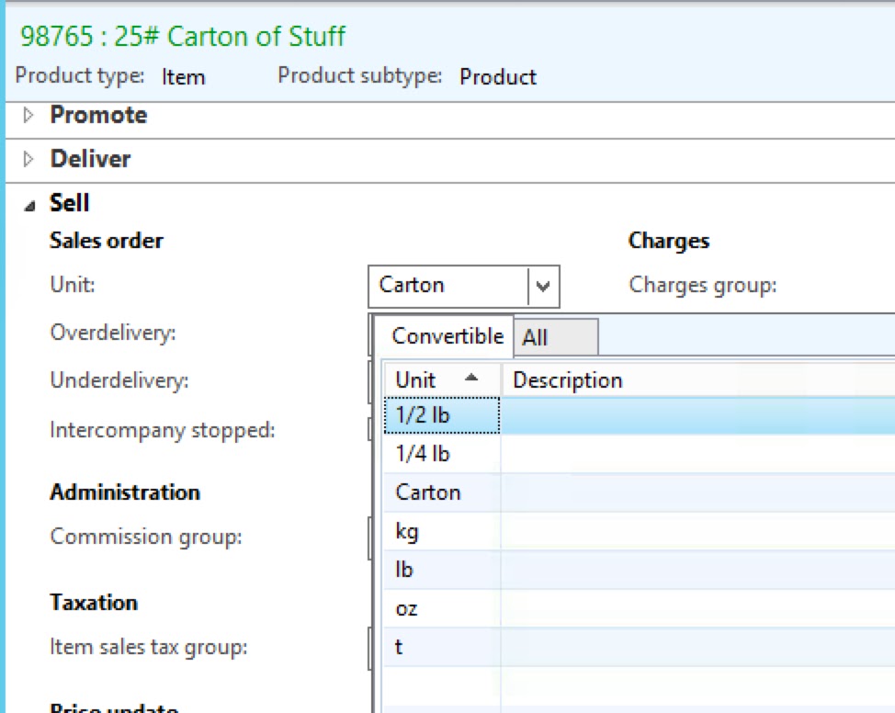Expand the Promote section

[28, 116]
